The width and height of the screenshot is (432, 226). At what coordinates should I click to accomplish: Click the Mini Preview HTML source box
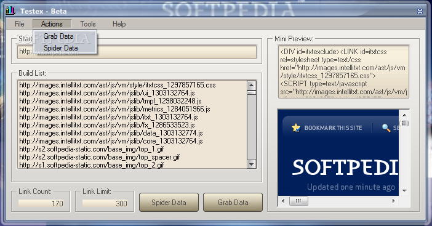tap(343, 72)
